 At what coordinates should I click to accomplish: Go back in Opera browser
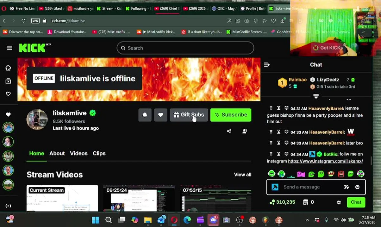coord(4,21)
